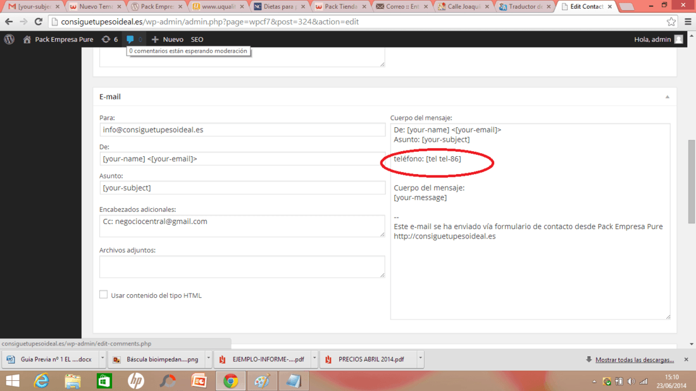Close the downloads bar

[687, 359]
